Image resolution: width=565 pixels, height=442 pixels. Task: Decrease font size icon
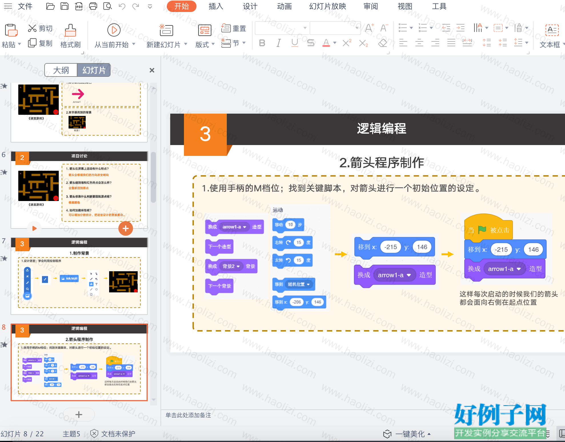[x=384, y=28]
